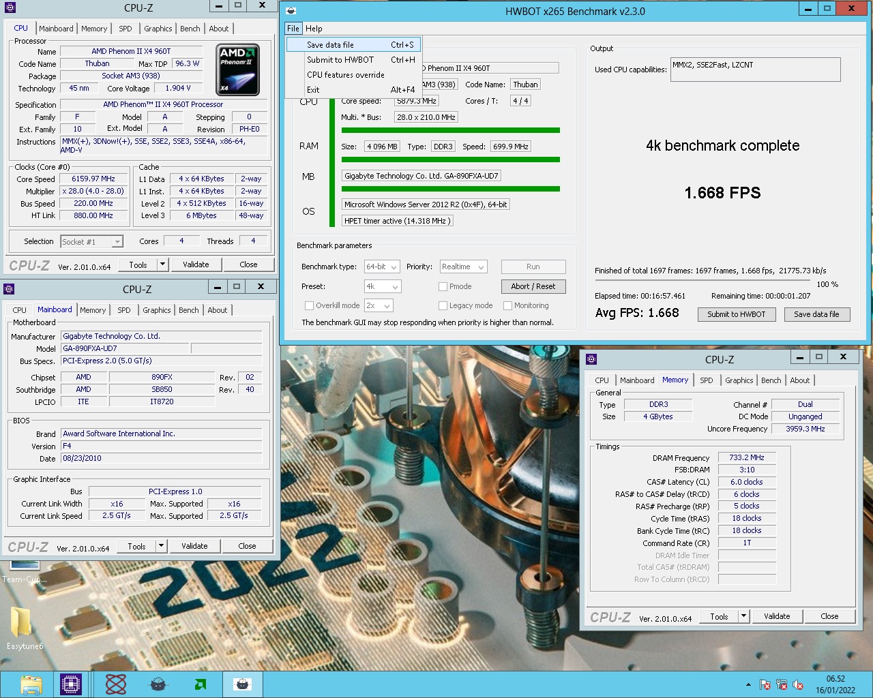Image resolution: width=873 pixels, height=698 pixels.
Task: Click the AMD Phenom II processor logo
Action: click(x=237, y=70)
